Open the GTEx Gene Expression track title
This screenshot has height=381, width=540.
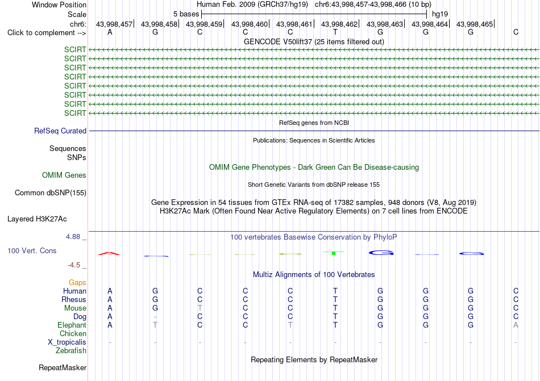[314, 203]
